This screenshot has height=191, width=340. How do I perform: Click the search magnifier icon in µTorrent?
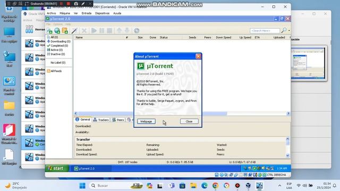pos(284,31)
